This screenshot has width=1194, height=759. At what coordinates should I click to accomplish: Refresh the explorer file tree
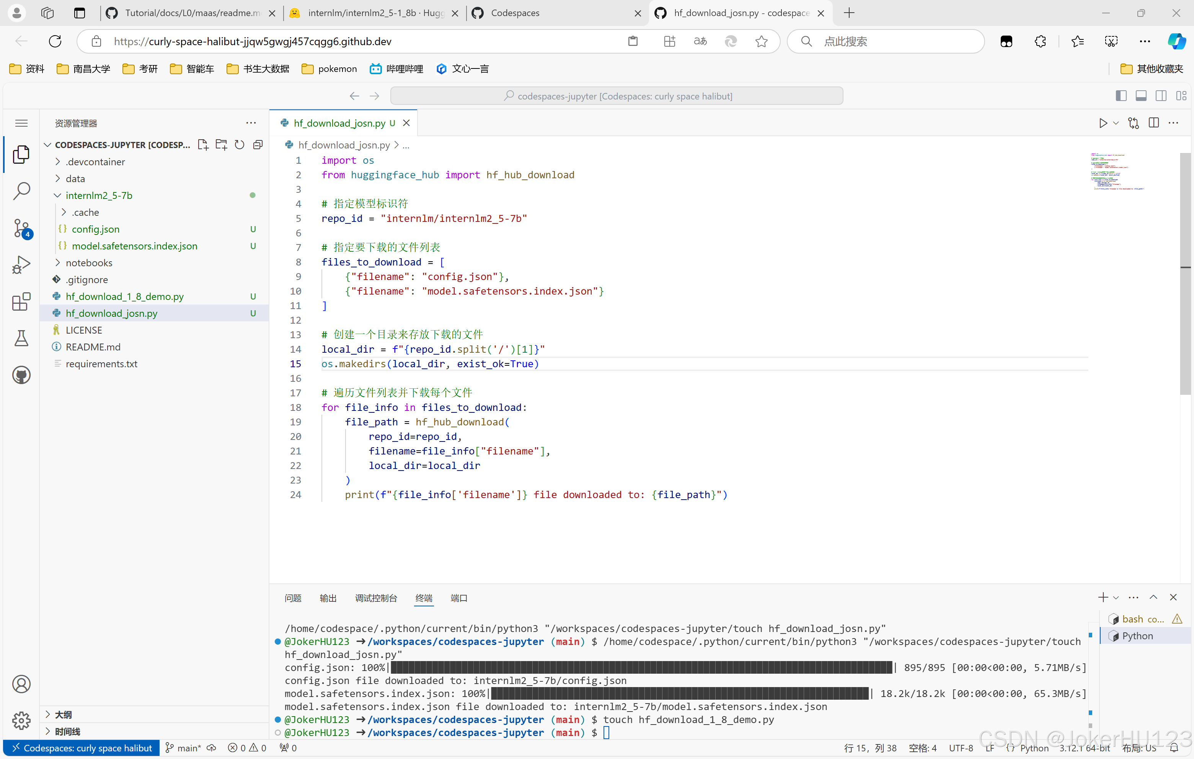(x=240, y=144)
